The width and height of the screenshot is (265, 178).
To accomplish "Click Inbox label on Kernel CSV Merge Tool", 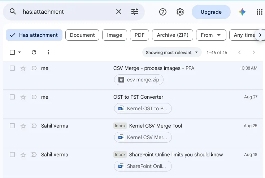I will 120,126.
